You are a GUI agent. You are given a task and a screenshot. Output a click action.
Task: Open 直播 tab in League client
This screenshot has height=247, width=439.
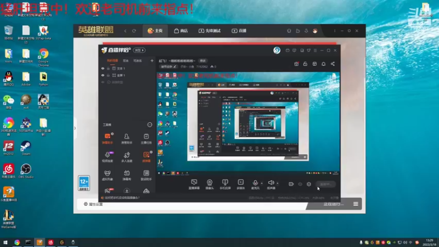click(x=239, y=31)
